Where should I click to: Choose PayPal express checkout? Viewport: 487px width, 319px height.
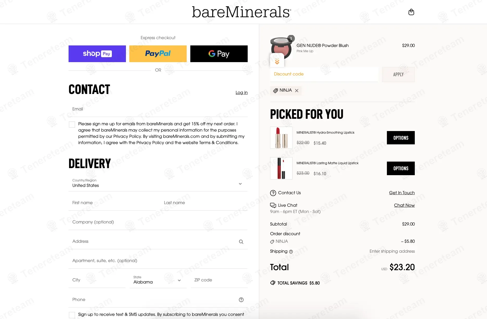click(x=158, y=54)
